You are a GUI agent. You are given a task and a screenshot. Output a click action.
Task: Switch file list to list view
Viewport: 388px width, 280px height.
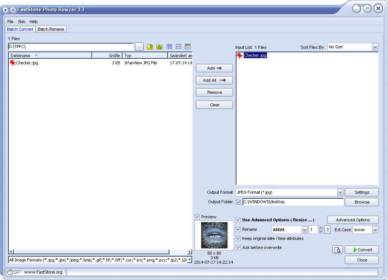[179, 47]
